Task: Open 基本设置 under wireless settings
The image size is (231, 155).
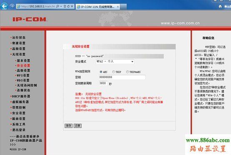Action: click(x=23, y=61)
